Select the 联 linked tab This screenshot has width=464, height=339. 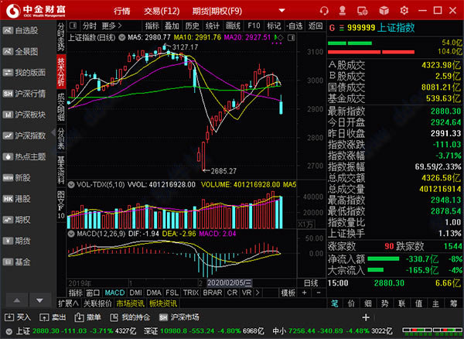(x=401, y=303)
